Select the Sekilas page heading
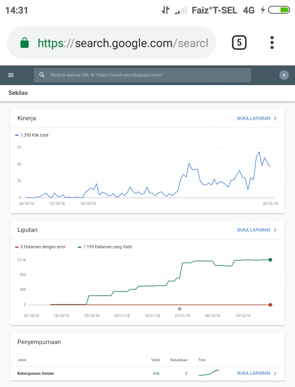The height and width of the screenshot is (387, 295). click(x=18, y=93)
